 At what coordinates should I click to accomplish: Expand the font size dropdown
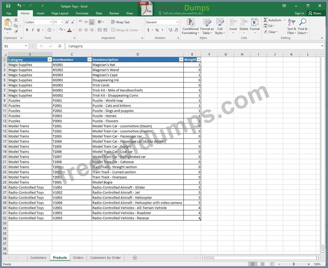(x=62, y=22)
